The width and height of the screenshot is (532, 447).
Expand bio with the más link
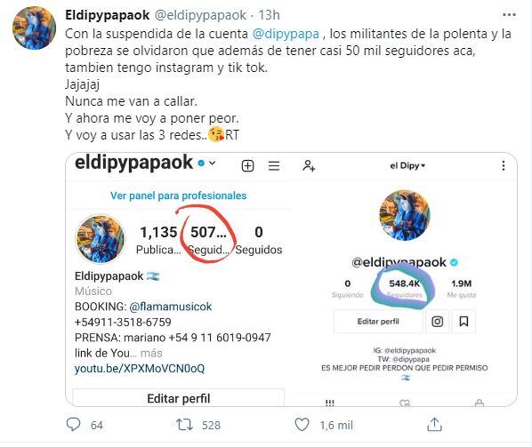click(151, 353)
